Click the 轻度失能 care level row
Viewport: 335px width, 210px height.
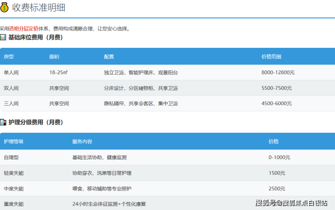14,173
